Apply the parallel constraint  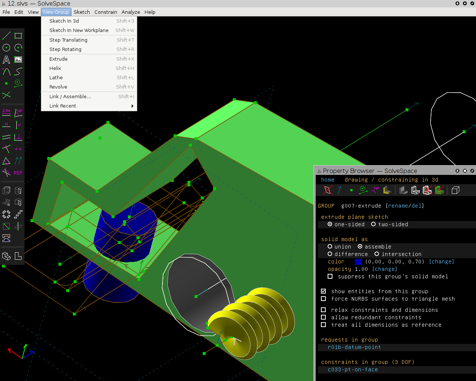[x=6, y=137]
